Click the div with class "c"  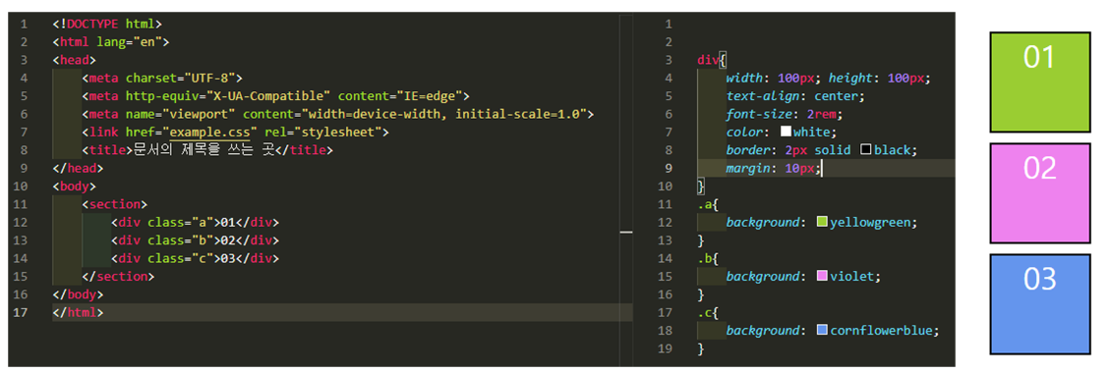[196, 258]
